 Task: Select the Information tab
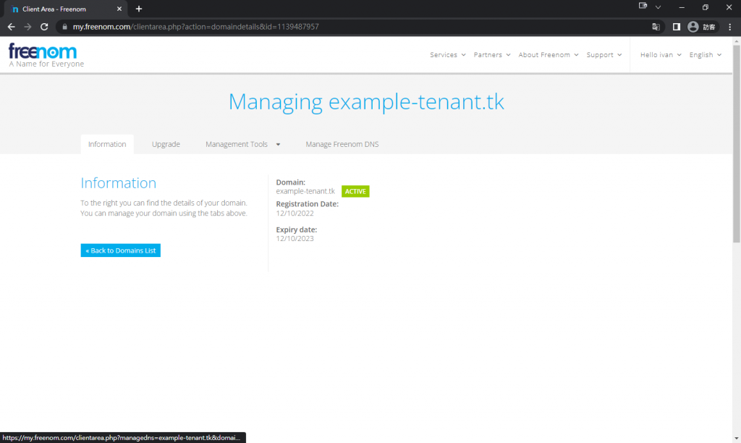(107, 144)
